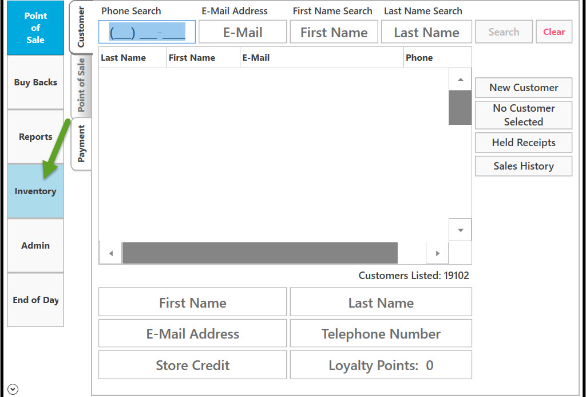Select the Inventory sidebar button
The width and height of the screenshot is (586, 397).
pos(35,191)
